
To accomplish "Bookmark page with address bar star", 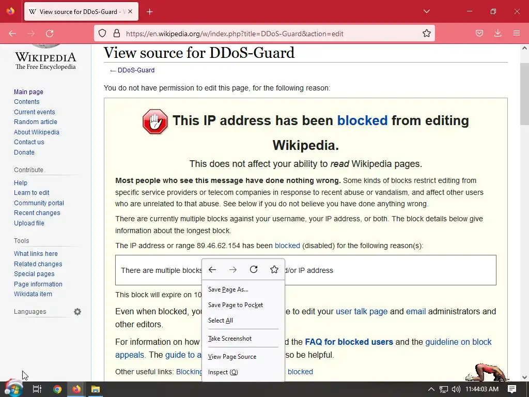I will [426, 34].
